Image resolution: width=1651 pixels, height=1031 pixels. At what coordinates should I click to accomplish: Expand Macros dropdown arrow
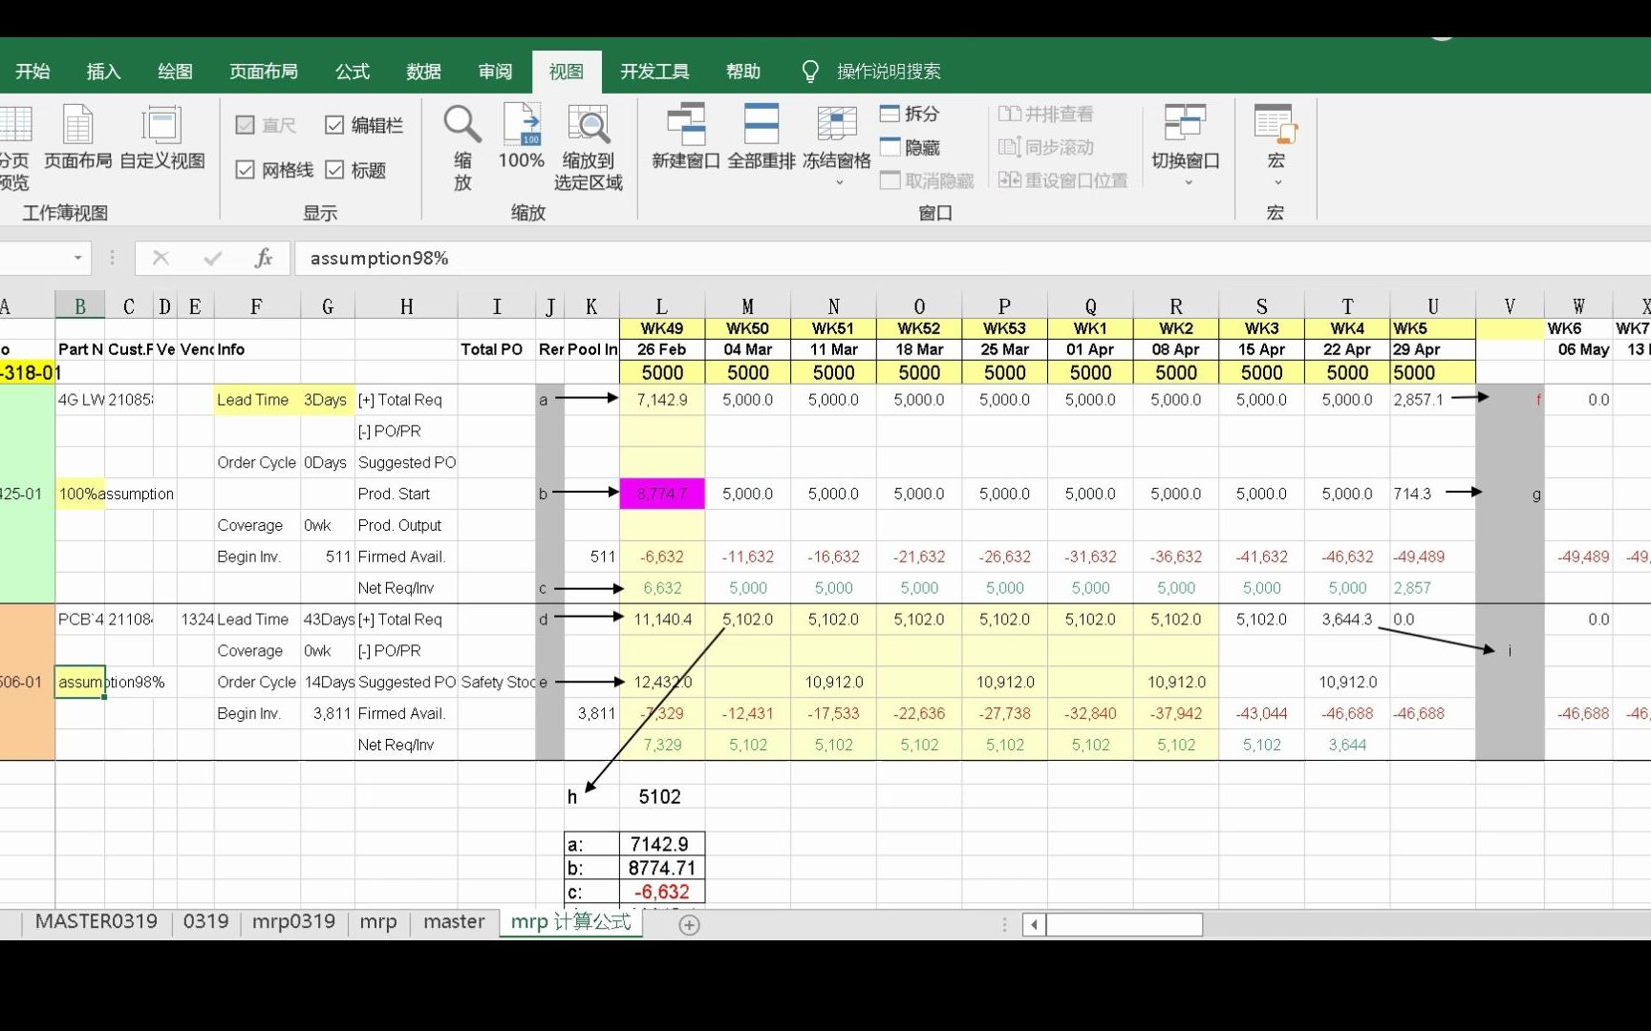[1277, 182]
